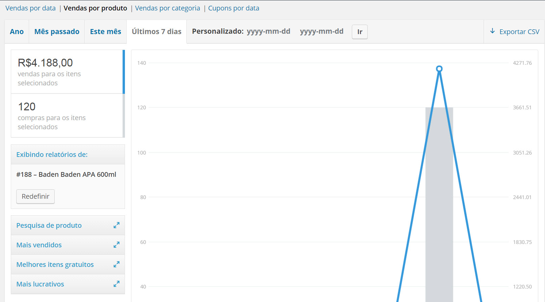Click expand arrows icon for Melhores itens gratuitos
The image size is (545, 302).
tap(116, 264)
